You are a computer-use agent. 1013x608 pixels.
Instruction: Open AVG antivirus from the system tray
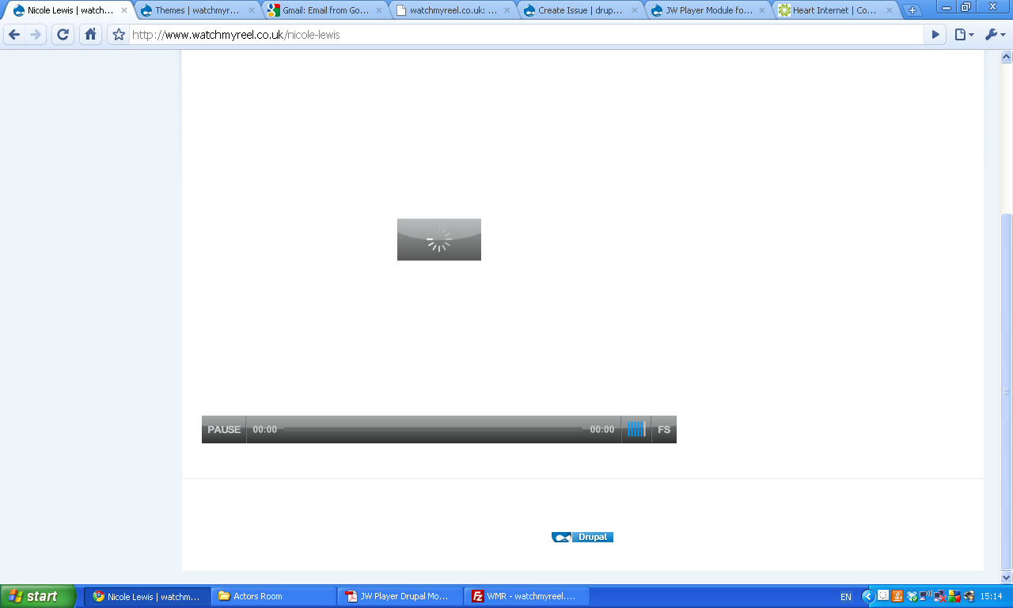pyautogui.click(x=955, y=596)
